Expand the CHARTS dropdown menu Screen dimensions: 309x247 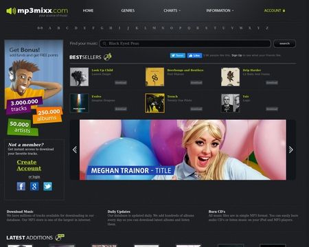[172, 10]
